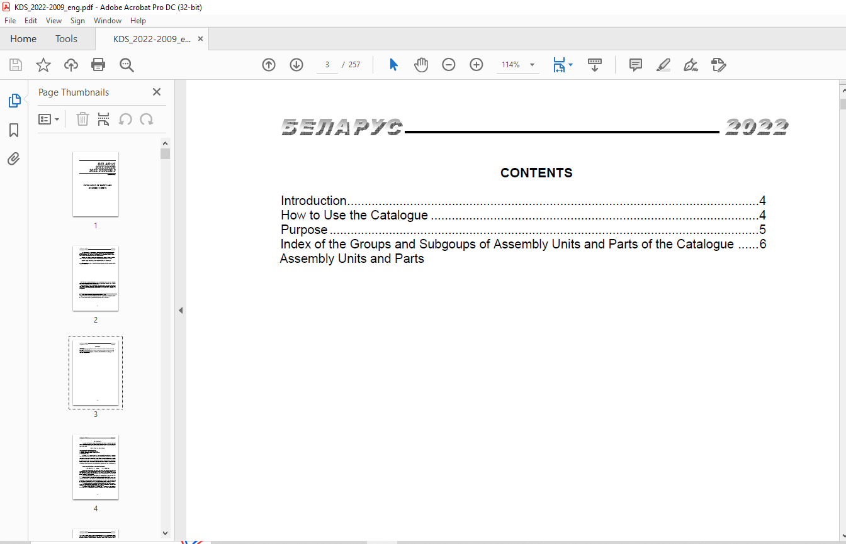Go to previous page arrow icon
846x544 pixels.
pyautogui.click(x=269, y=65)
